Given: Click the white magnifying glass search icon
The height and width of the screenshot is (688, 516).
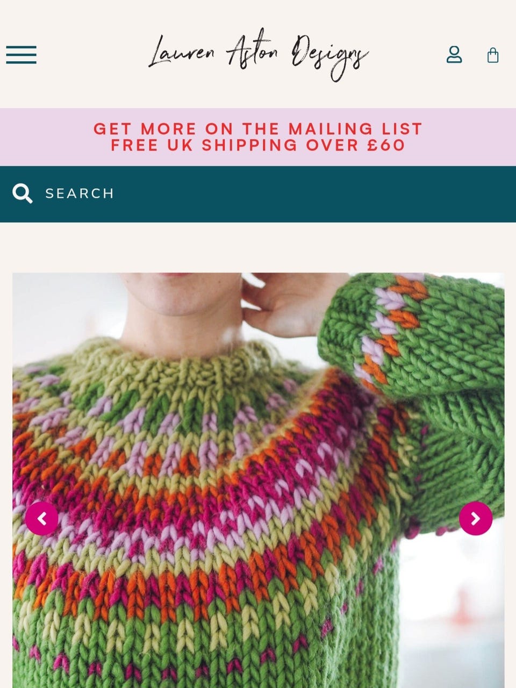Looking at the screenshot, I should (x=23, y=193).
